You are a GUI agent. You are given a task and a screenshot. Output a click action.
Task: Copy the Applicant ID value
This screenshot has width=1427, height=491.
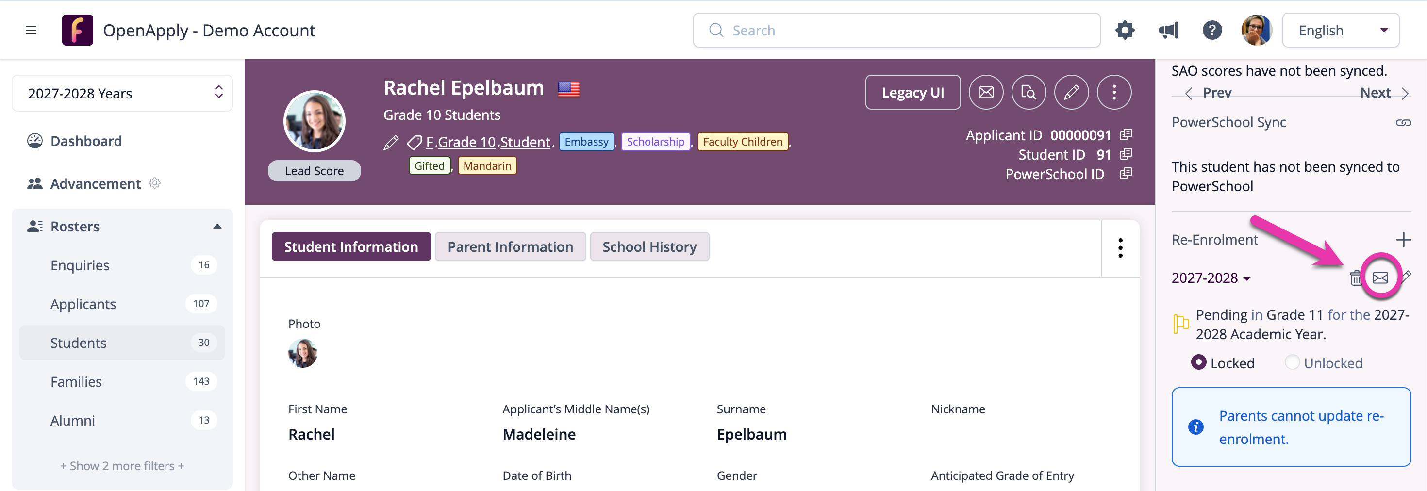pyautogui.click(x=1125, y=134)
